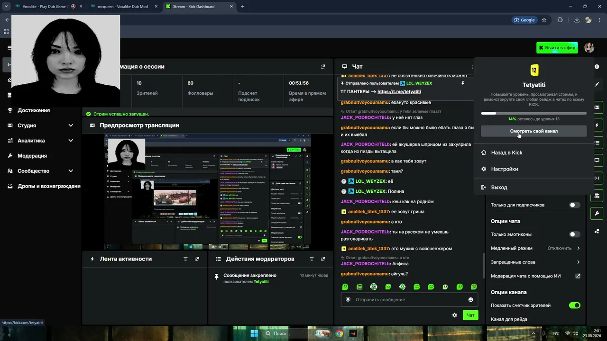Disable Показать счетчик зрителей switch
Viewport: 607px width, 341px height.
[x=575, y=305]
